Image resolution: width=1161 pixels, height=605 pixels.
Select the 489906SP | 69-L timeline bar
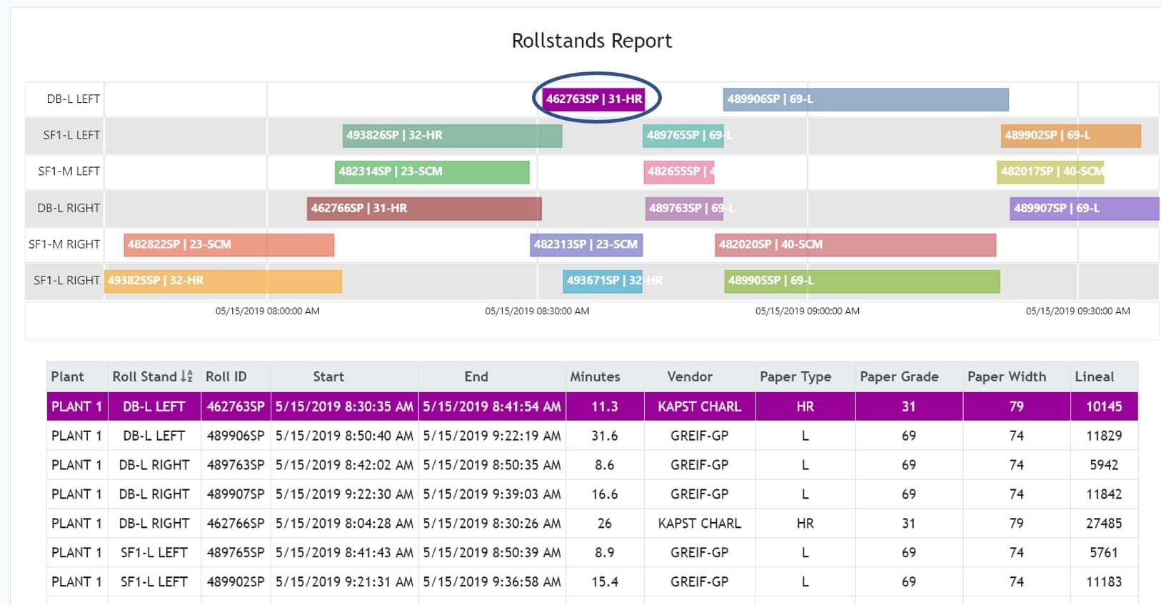point(865,99)
